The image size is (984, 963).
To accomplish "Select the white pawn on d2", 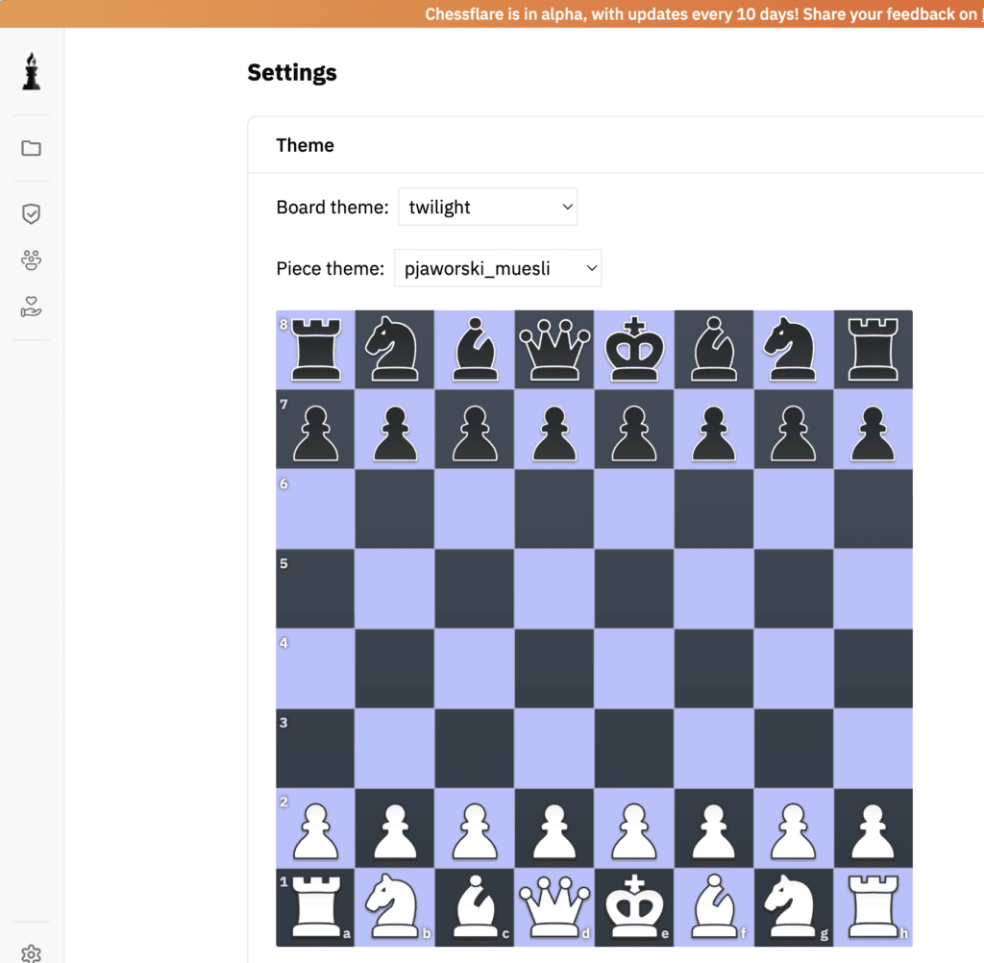I will [x=554, y=831].
